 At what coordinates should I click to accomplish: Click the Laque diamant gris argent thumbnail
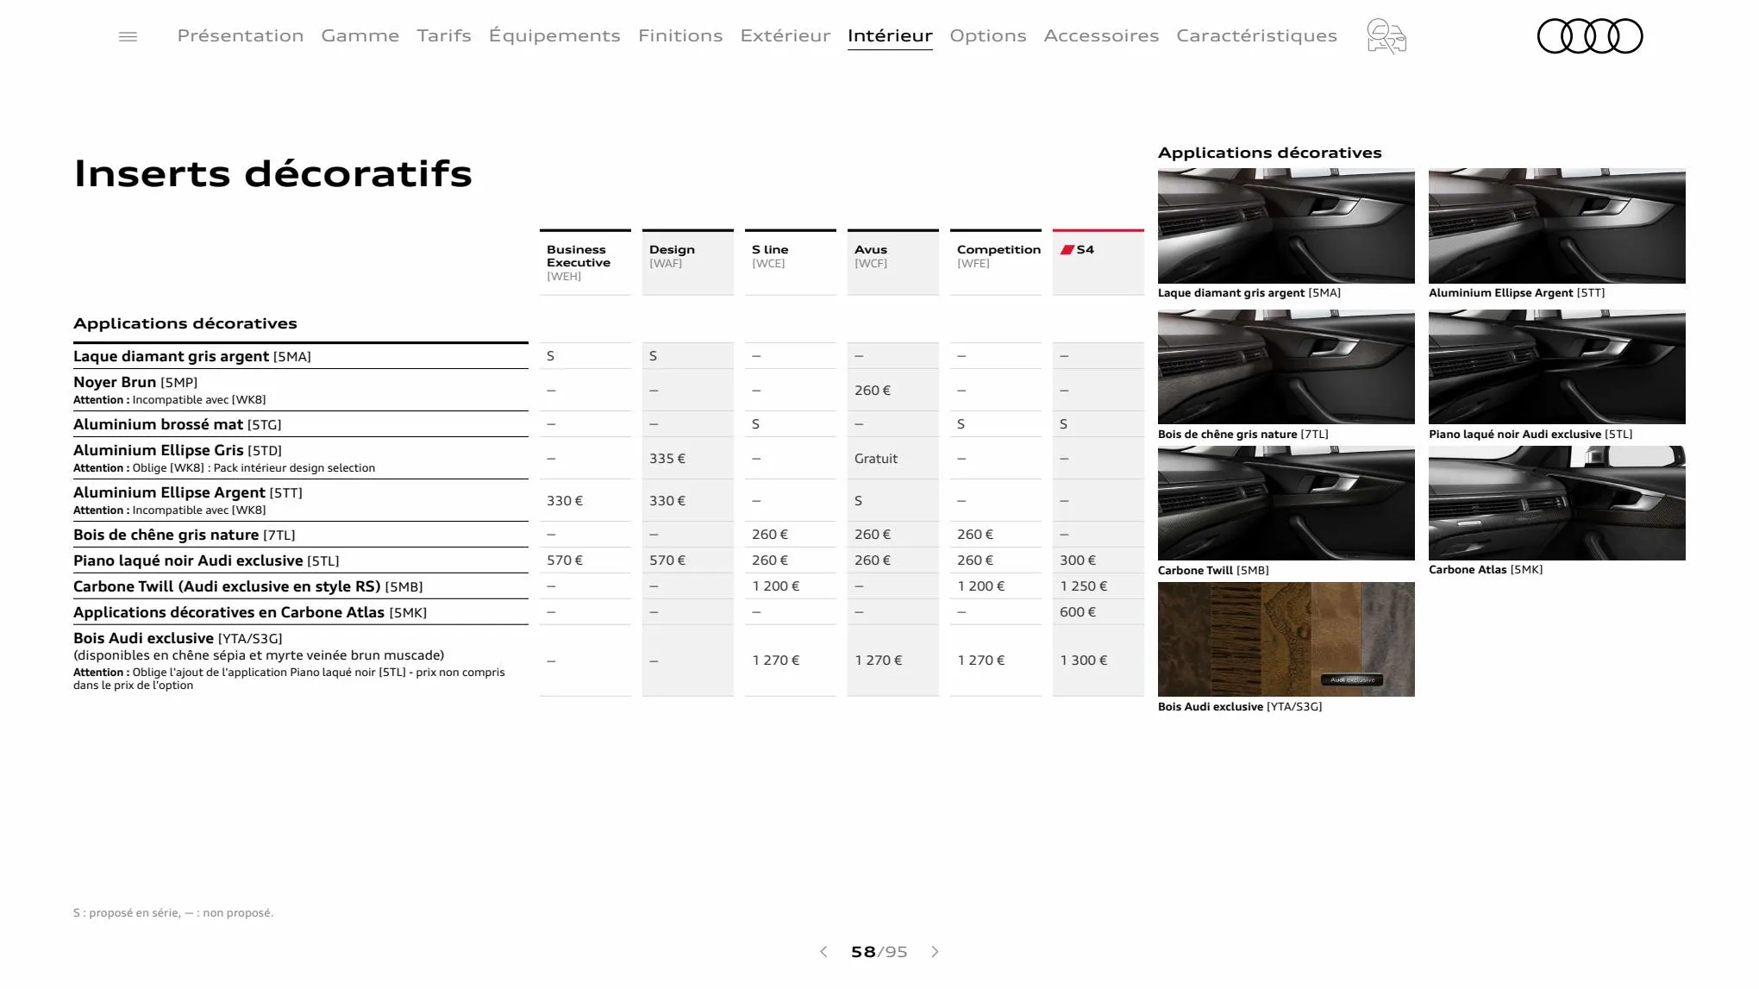(x=1286, y=226)
